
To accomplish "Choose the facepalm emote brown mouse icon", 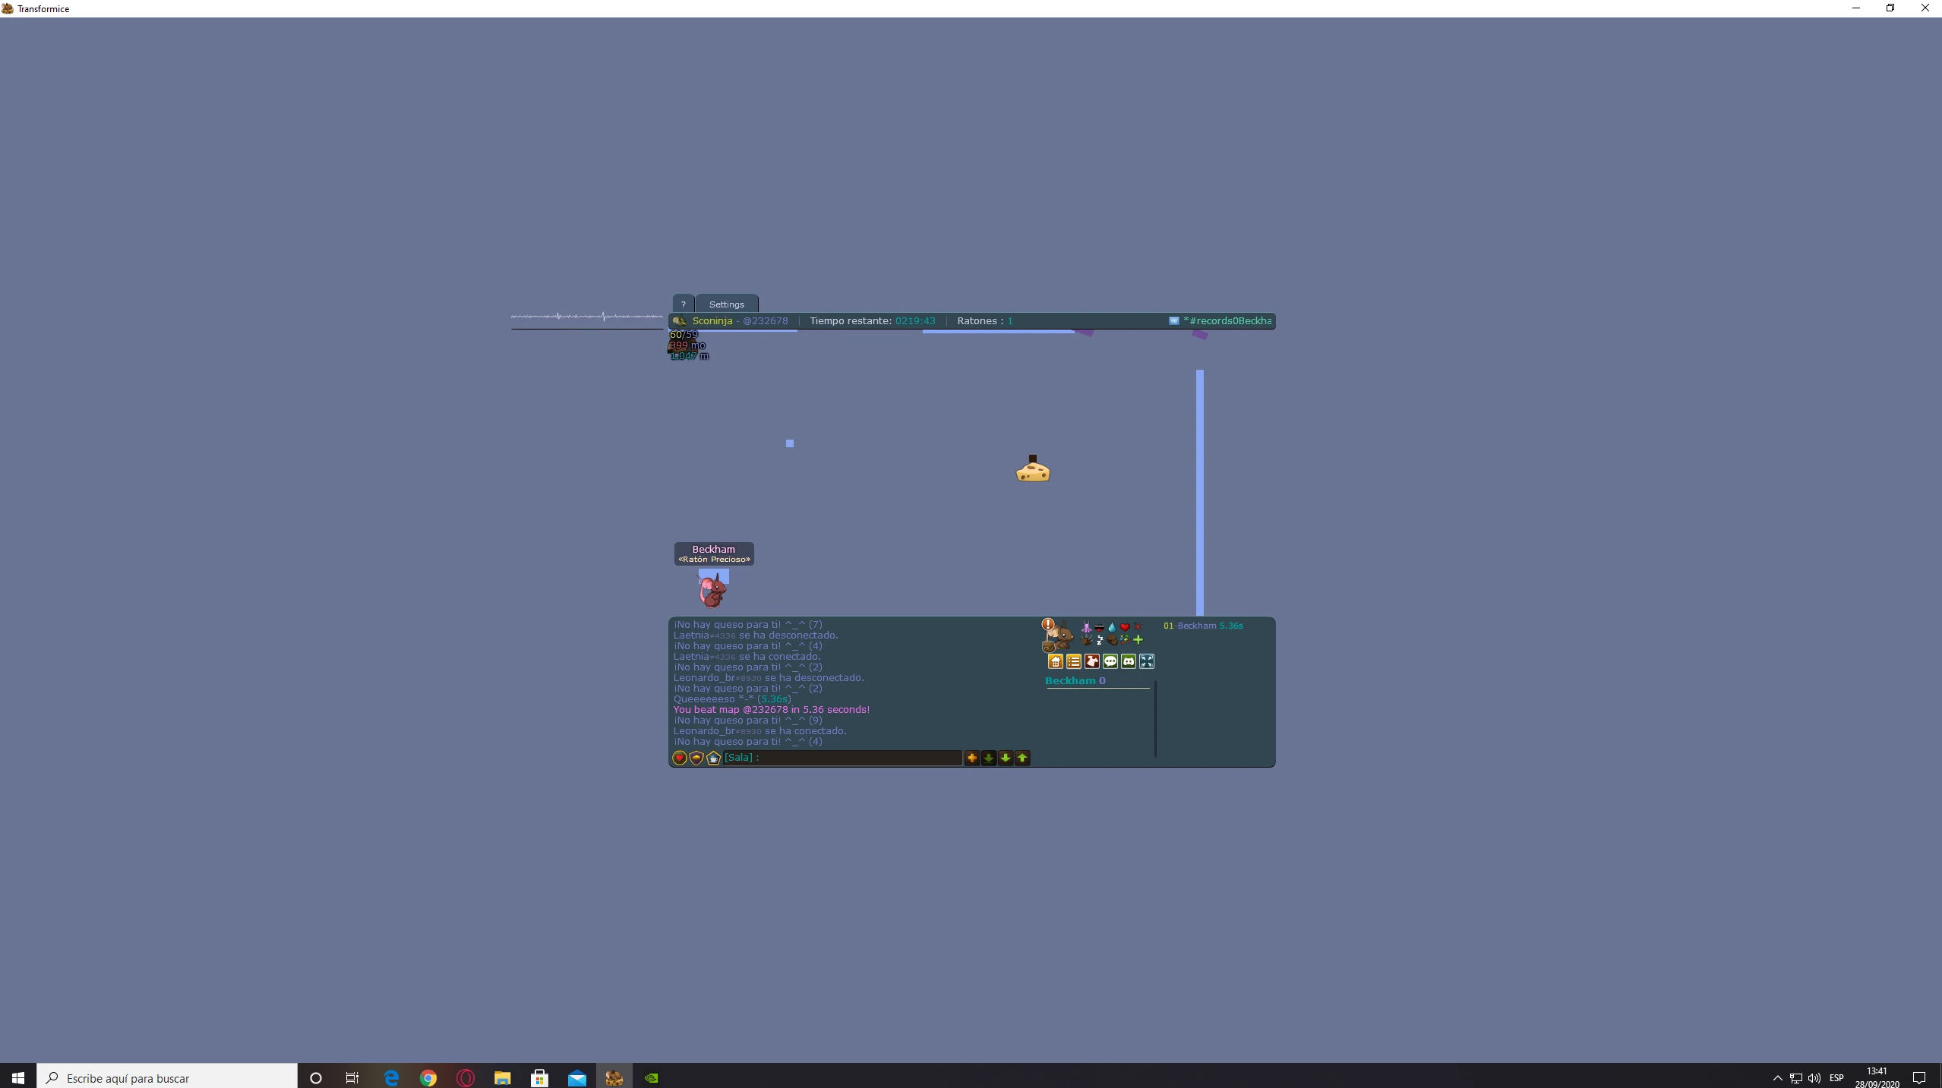I will (1112, 640).
